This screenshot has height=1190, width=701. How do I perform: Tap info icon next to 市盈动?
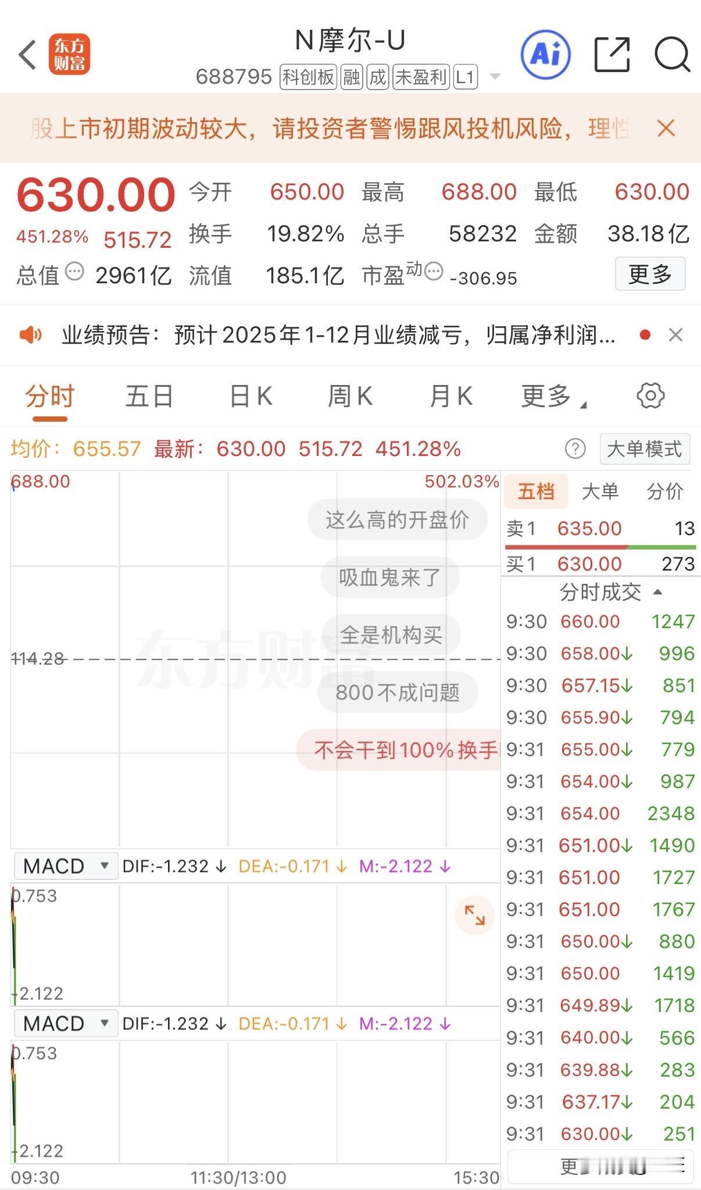[434, 271]
